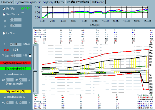Click the Czas [s] axis title
Viewport: 155px width, 110px height.
[x=95, y=25]
